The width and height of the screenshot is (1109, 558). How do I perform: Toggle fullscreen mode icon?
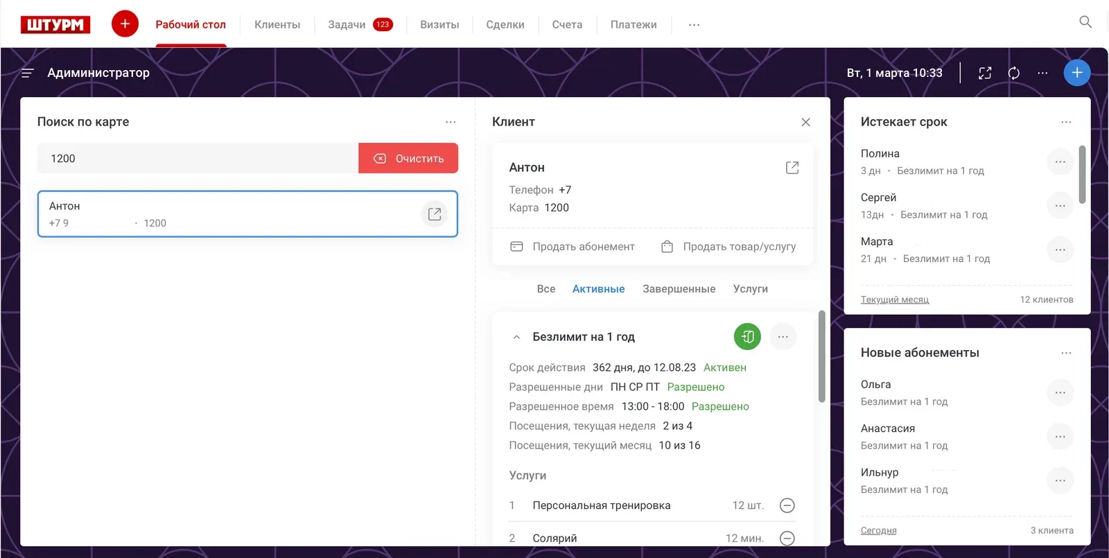[x=985, y=73]
